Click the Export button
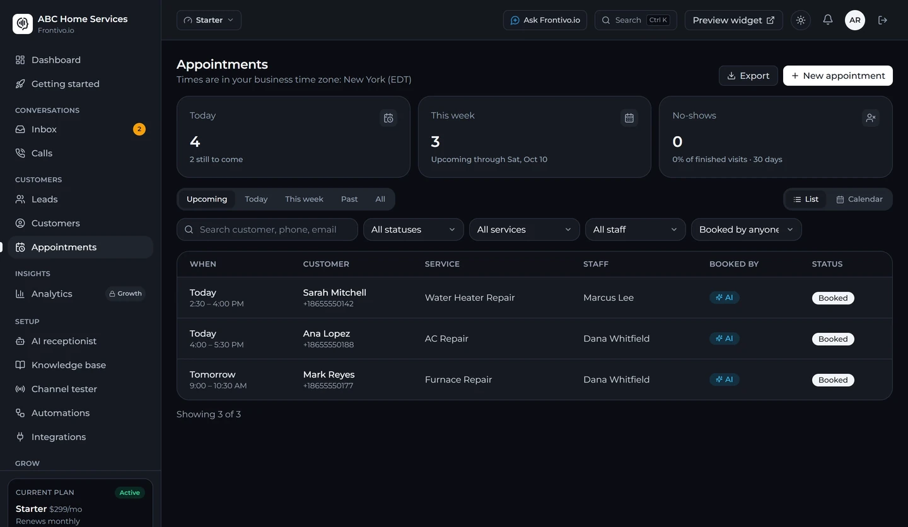The image size is (908, 527). pyautogui.click(x=748, y=76)
